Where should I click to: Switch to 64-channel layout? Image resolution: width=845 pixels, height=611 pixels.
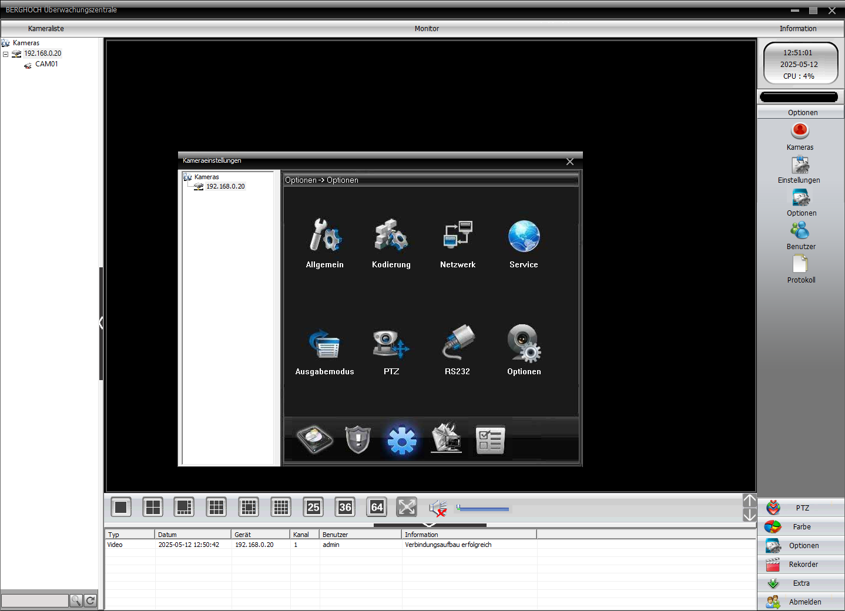pos(377,507)
